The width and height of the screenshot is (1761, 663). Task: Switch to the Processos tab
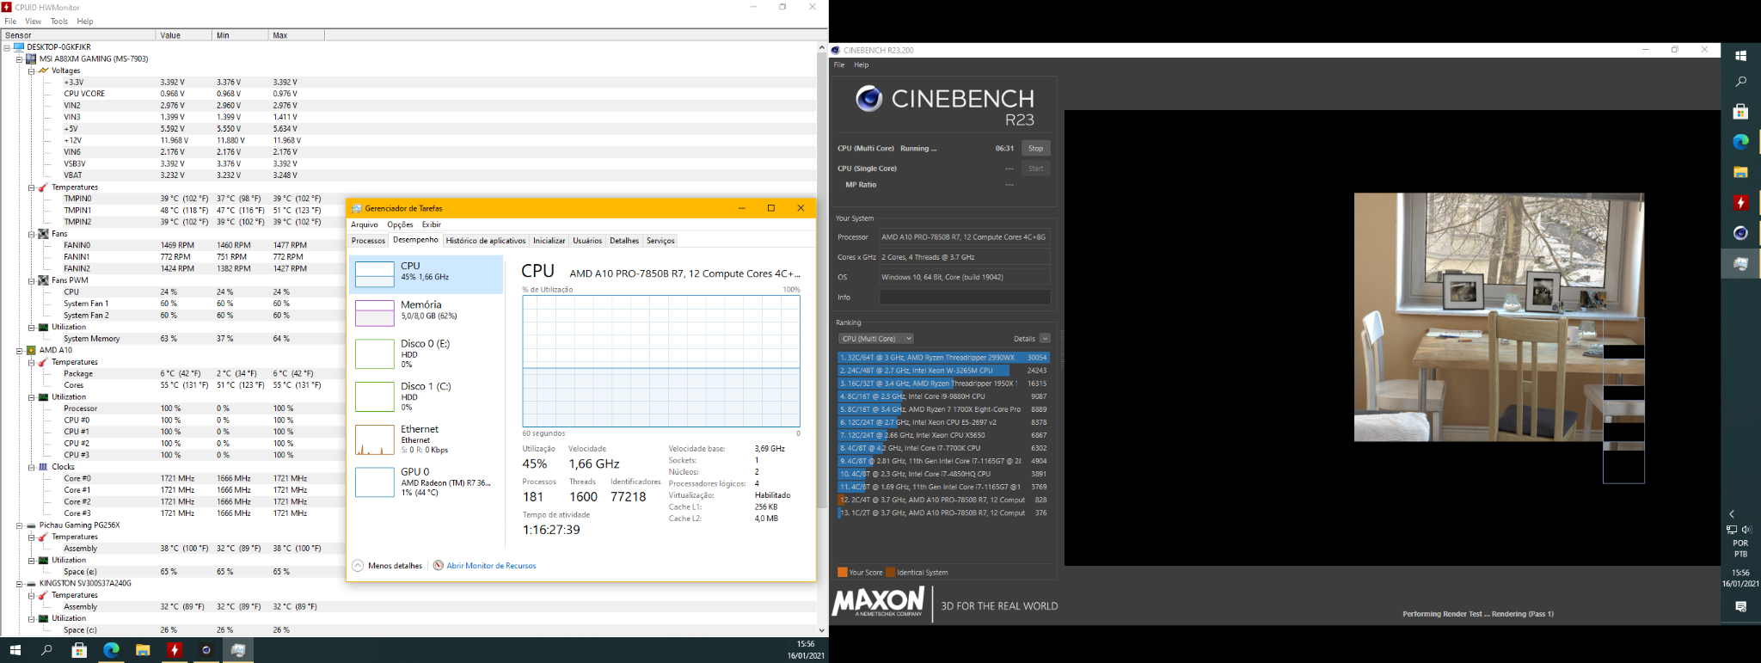pos(368,241)
